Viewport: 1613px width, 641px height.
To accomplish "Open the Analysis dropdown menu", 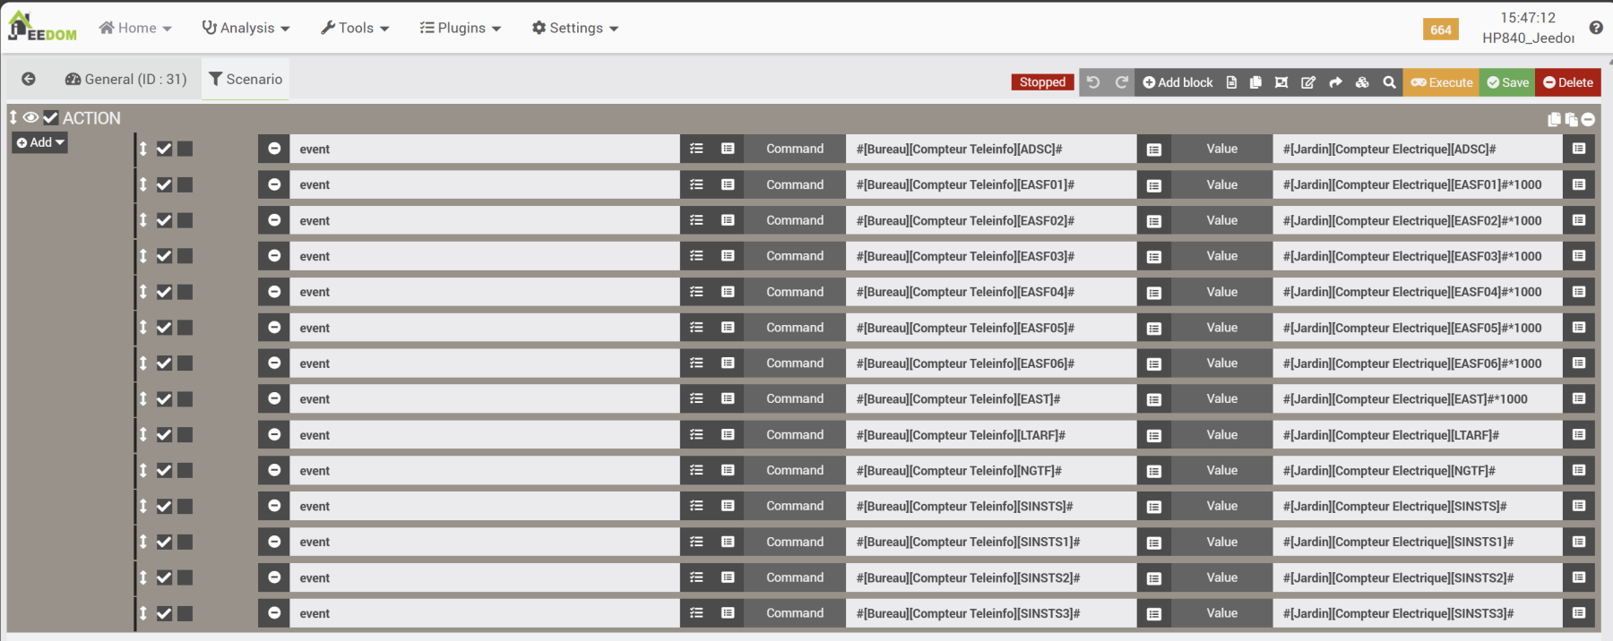I will [246, 28].
